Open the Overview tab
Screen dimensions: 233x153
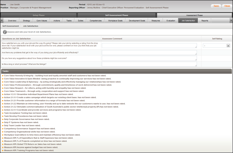(x=12, y=21)
